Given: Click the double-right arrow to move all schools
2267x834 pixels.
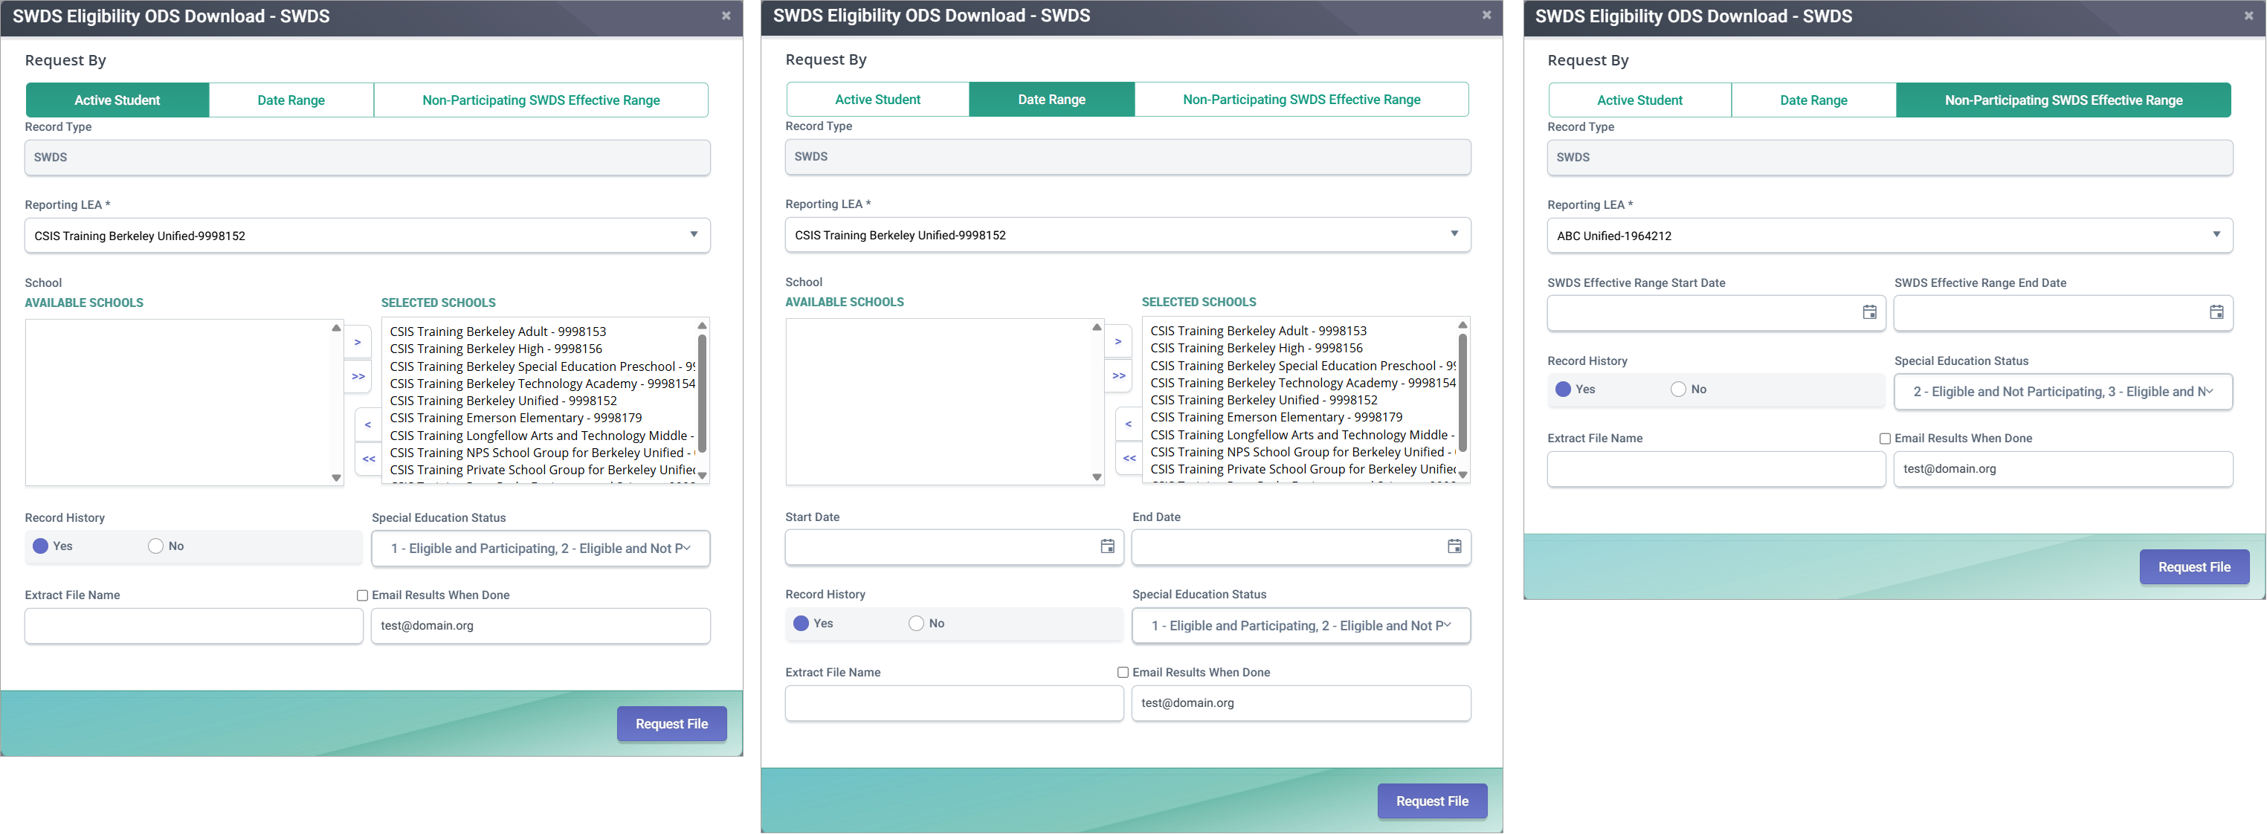Looking at the screenshot, I should pyautogui.click(x=358, y=377).
